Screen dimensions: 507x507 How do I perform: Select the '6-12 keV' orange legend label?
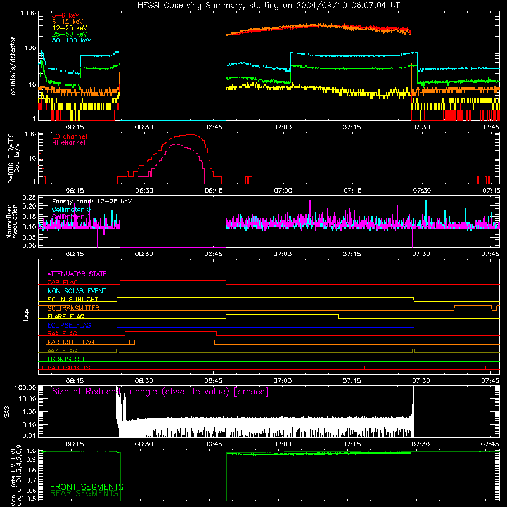click(68, 22)
